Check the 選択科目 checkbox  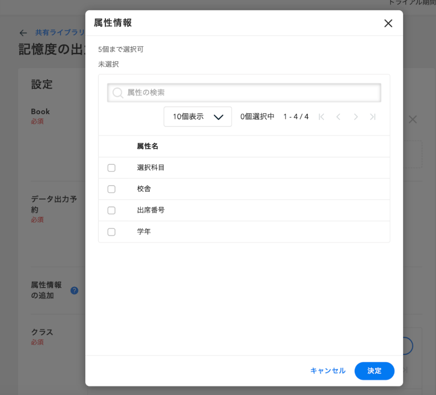pos(112,168)
